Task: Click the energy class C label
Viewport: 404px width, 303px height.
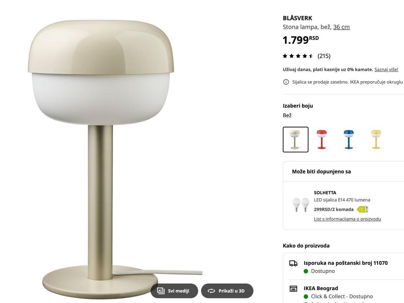Action: pyautogui.click(x=362, y=209)
